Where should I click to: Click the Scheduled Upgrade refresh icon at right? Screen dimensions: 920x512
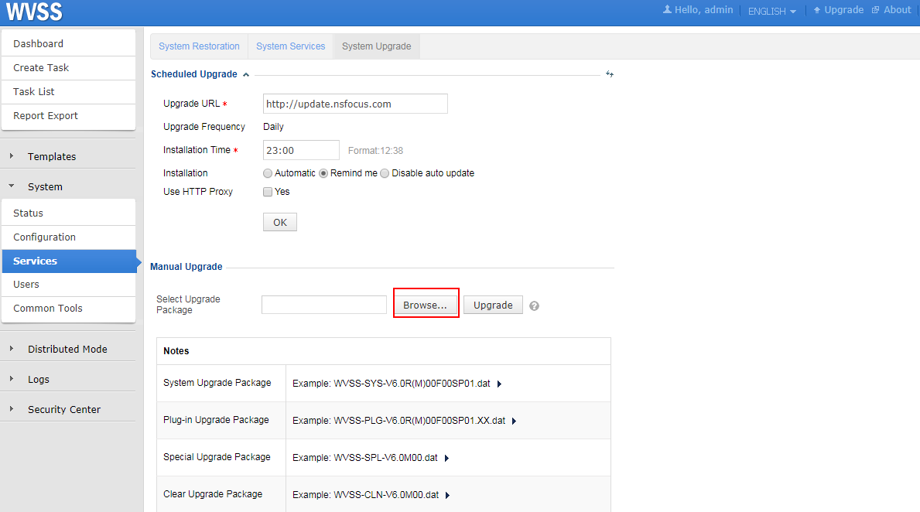point(610,74)
